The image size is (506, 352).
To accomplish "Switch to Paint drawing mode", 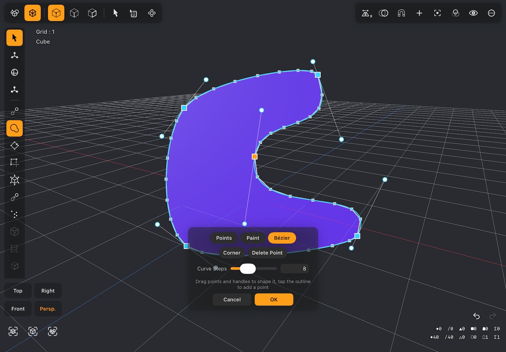I will pos(253,238).
